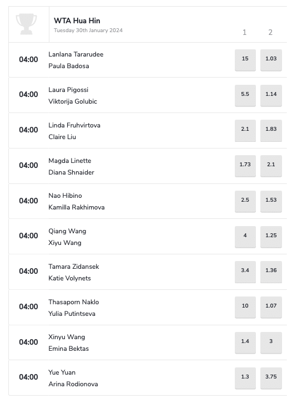Choose 1.83 odds for Claire Liu
The height and width of the screenshot is (404, 287).
[271, 131]
